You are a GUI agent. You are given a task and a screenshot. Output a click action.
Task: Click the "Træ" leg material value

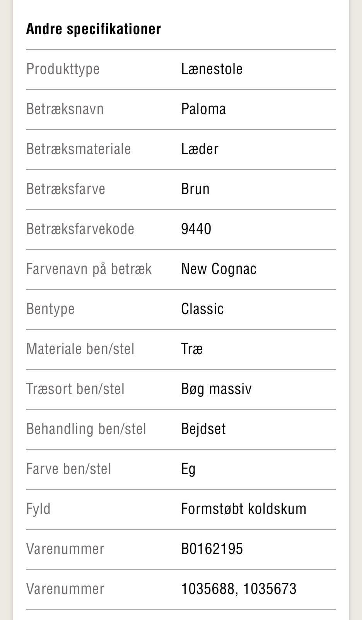192,349
